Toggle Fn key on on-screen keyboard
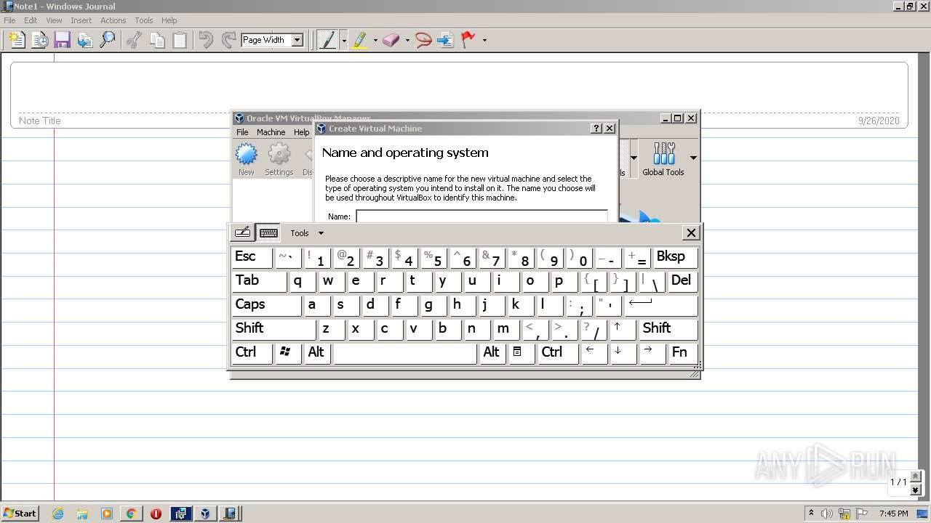Viewport: 931px width, 523px height. tap(683, 353)
